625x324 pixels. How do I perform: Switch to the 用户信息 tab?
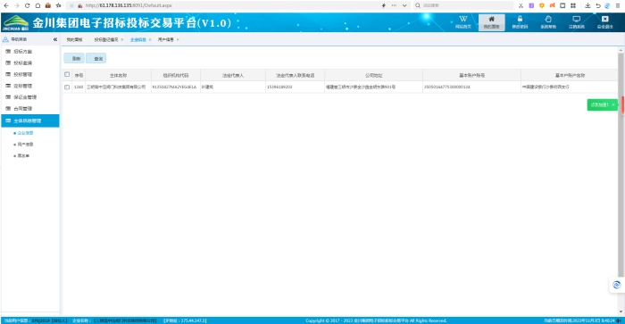coord(165,39)
